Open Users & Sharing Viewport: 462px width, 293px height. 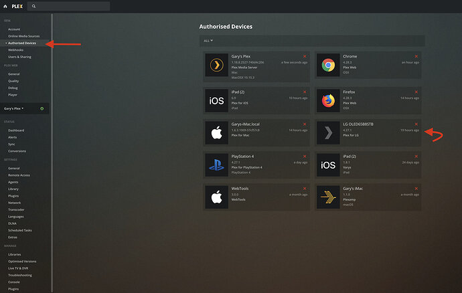pyautogui.click(x=19, y=57)
